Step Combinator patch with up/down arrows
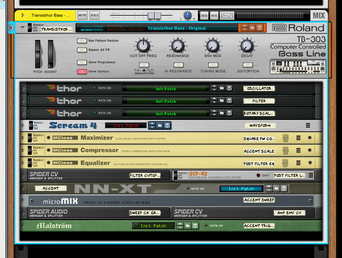 coord(245,28)
